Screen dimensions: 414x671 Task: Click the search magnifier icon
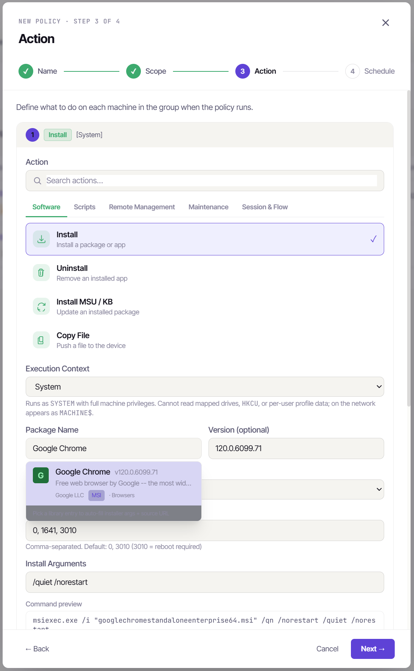[37, 181]
